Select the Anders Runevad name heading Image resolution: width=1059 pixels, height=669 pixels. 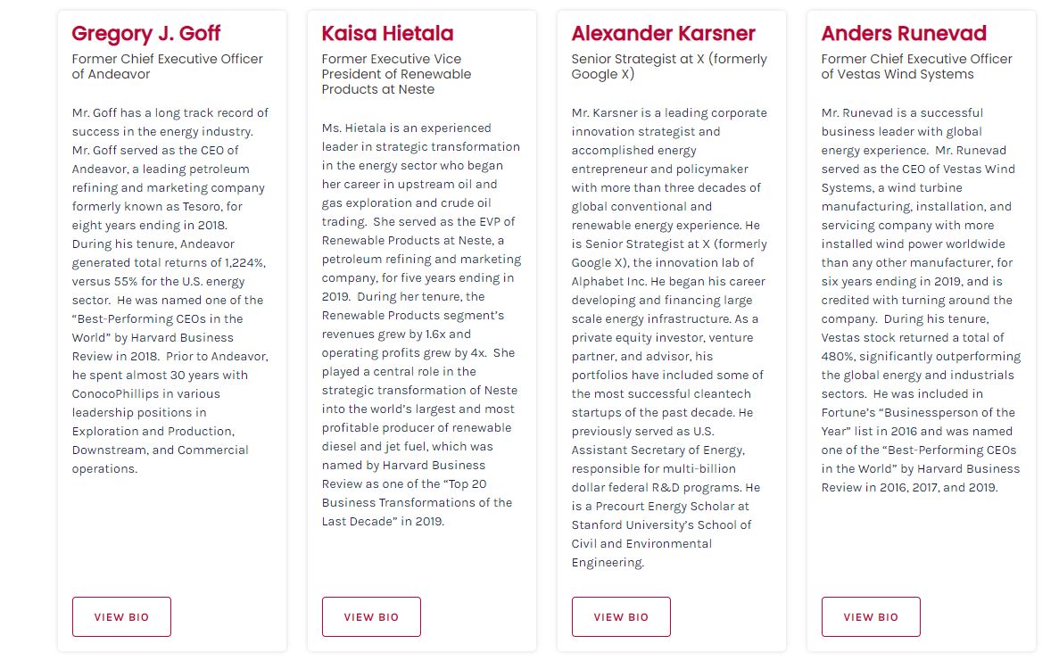pyautogui.click(x=904, y=34)
